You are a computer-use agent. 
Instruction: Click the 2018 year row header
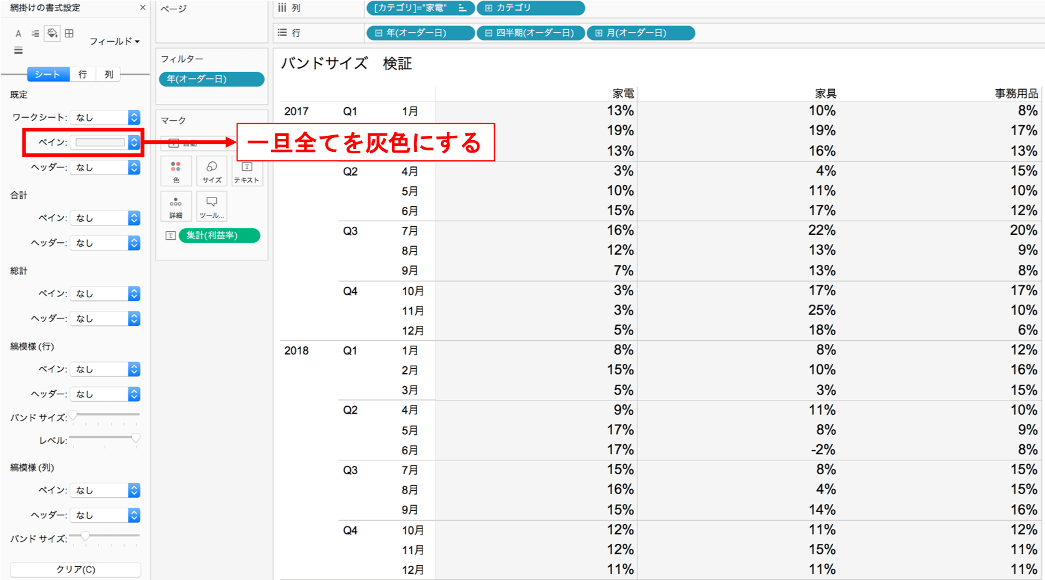point(297,351)
